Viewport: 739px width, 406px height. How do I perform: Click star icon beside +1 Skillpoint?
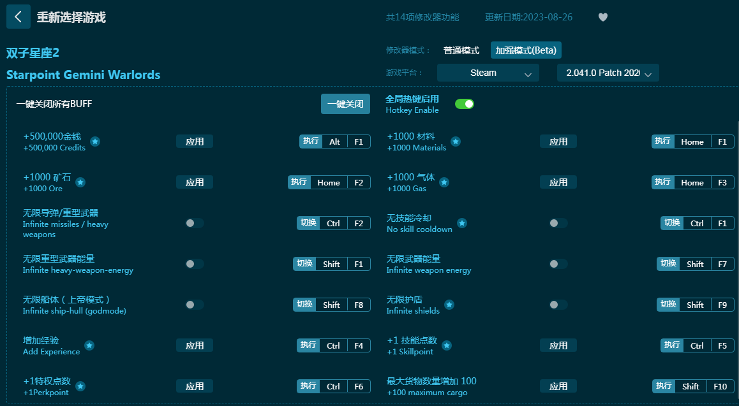coord(447,346)
